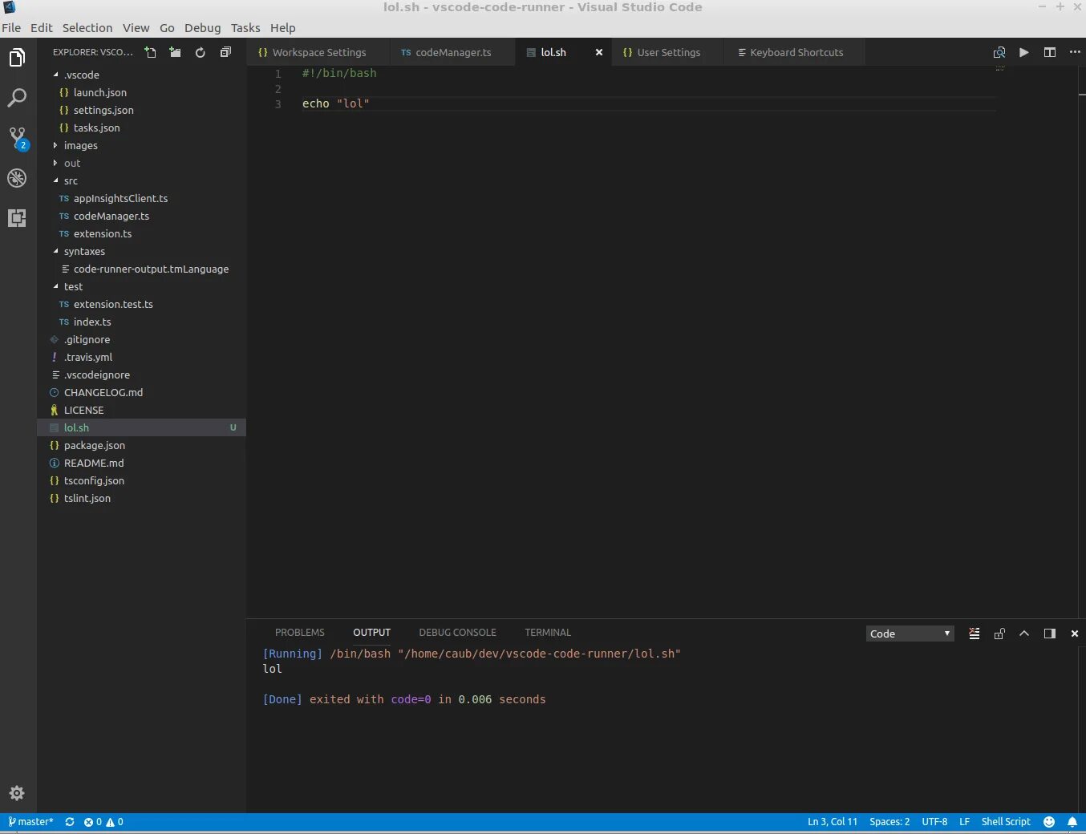Show the PROBLEMS panel tab
Screen dimensions: 1086x834
click(300, 633)
